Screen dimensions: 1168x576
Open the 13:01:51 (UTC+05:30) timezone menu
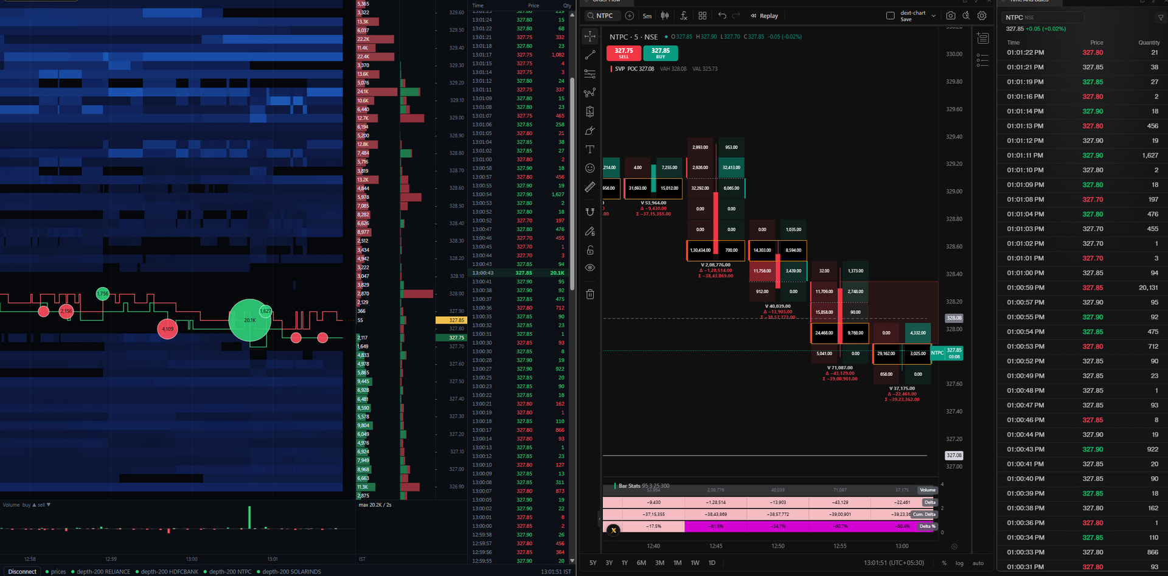(x=894, y=563)
